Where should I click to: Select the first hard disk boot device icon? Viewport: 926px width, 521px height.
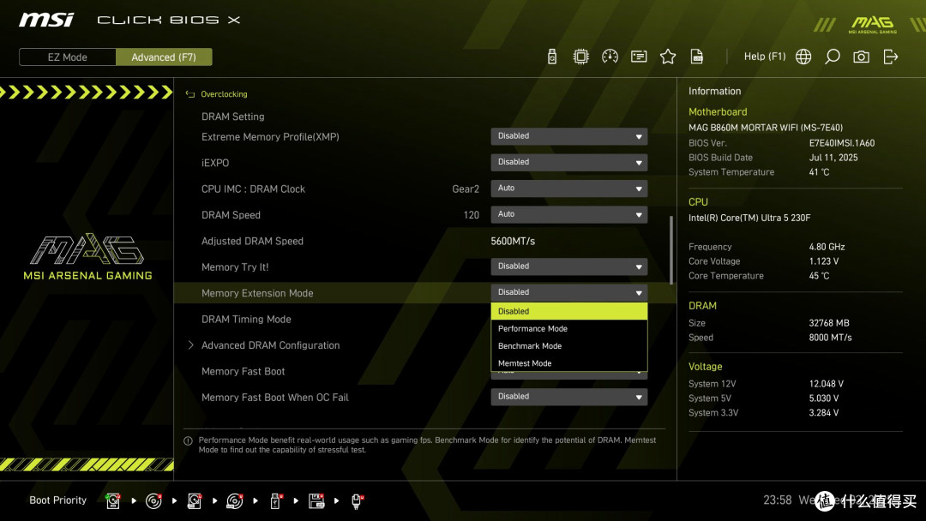tap(113, 501)
